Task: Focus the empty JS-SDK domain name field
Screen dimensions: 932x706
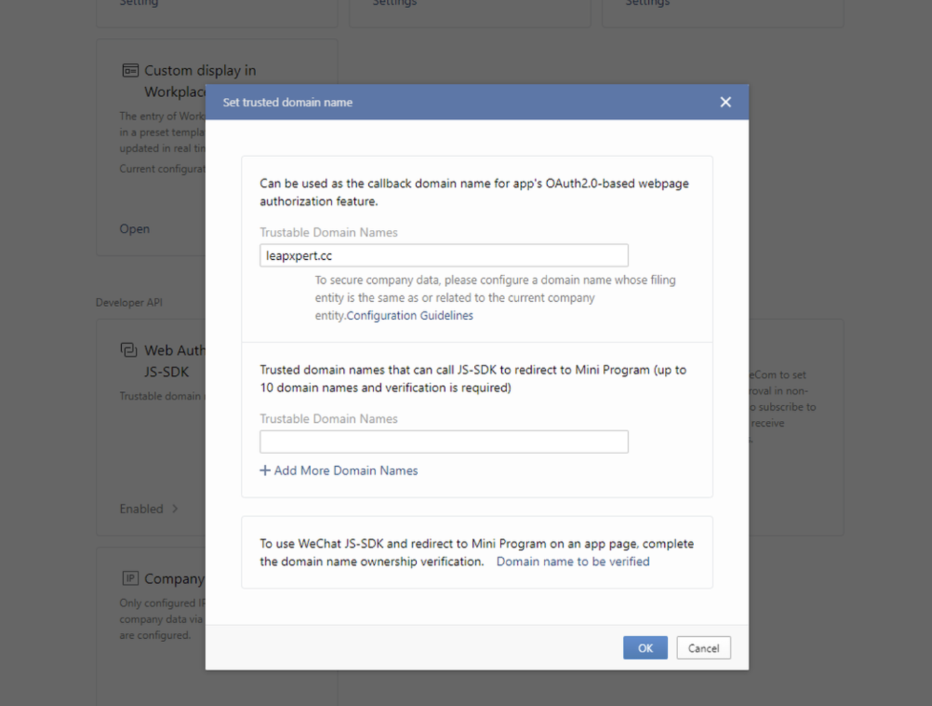Action: [443, 441]
